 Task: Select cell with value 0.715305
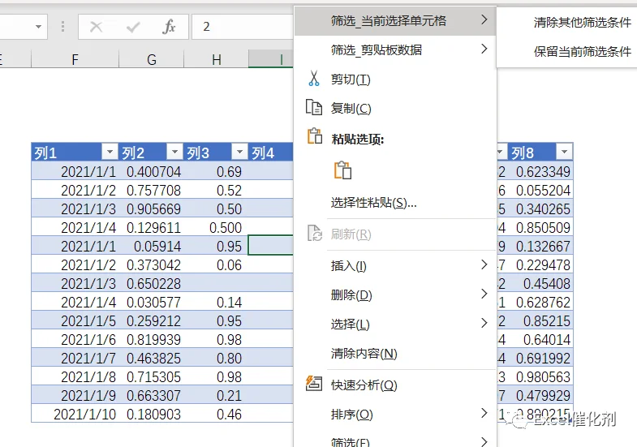(151, 376)
